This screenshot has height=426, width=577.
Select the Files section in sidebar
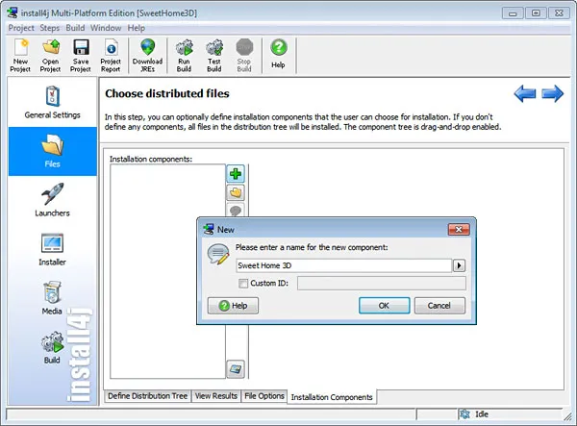click(52, 151)
